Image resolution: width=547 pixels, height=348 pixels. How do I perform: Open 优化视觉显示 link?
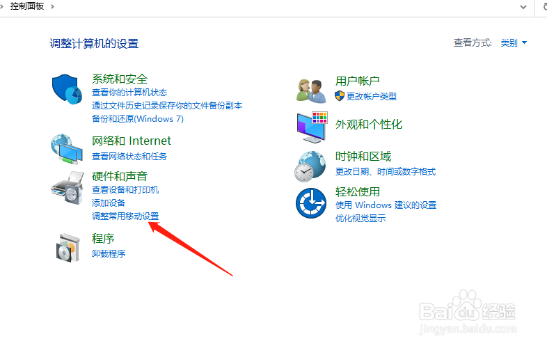tap(360, 218)
